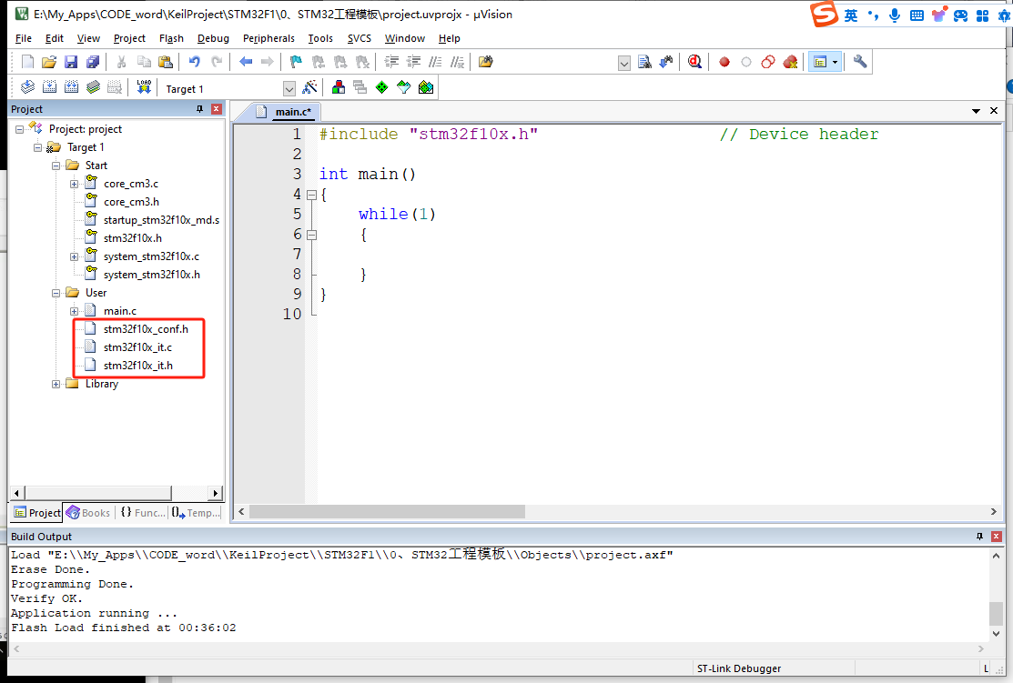This screenshot has width=1013, height=683.
Task: Open a file using folder icon
Action: [x=49, y=62]
